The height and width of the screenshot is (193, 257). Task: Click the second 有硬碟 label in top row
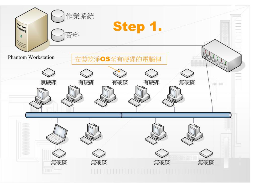(x=120, y=82)
